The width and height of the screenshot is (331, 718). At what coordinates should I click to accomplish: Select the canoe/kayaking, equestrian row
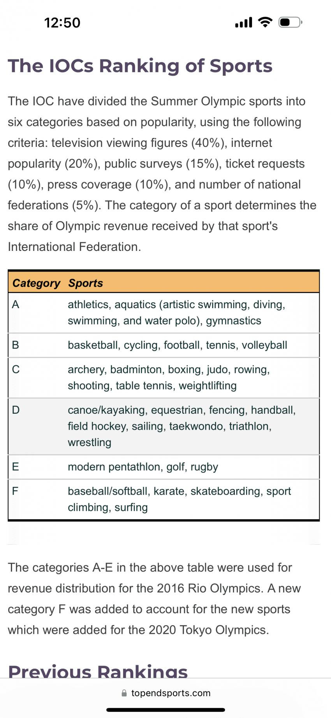point(164,426)
